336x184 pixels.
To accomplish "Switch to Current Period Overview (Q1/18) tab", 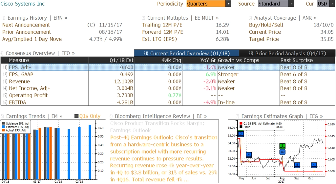I will tap(186, 53).
